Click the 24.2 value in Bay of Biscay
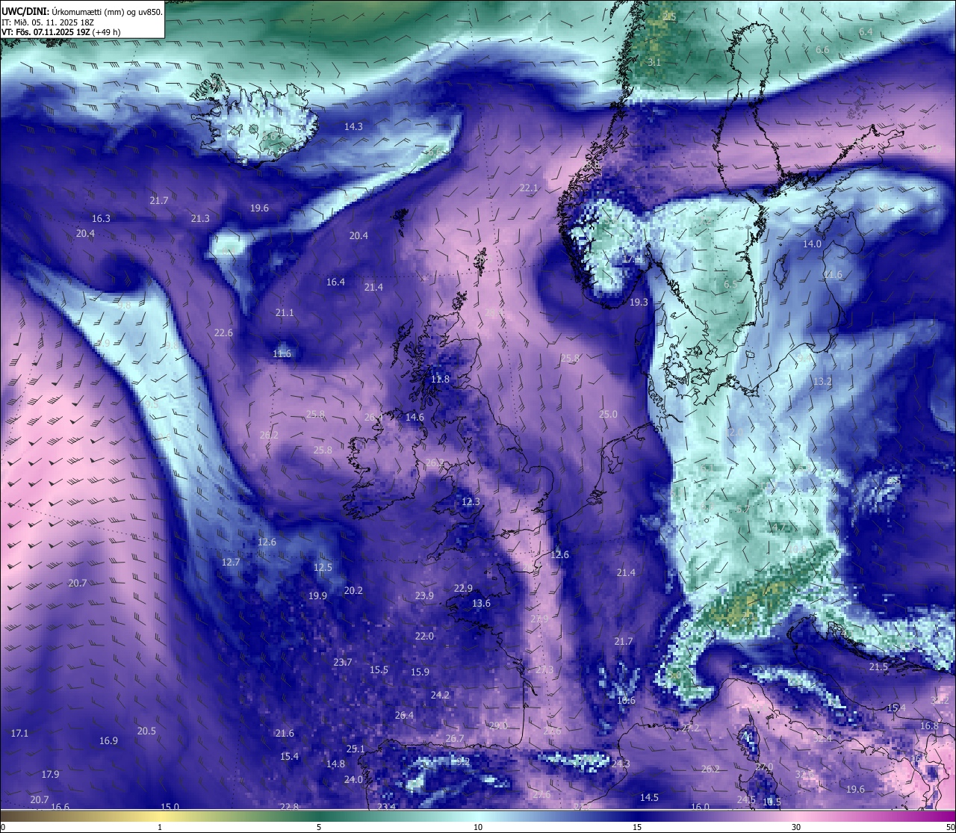Viewport: 956px width, 833px height. (440, 696)
